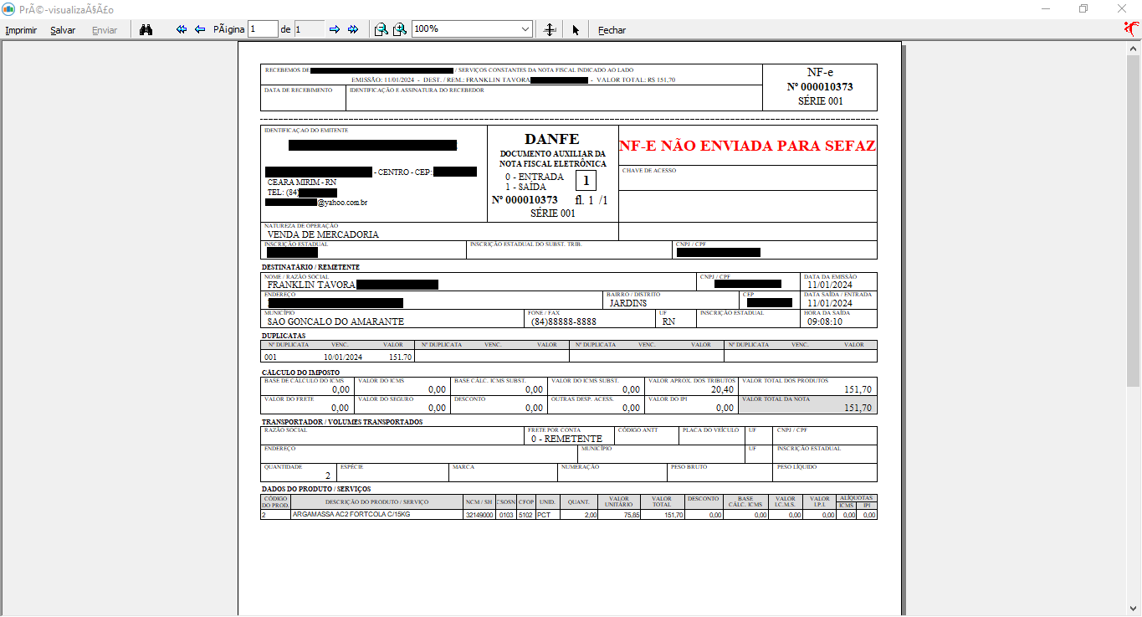Click the CFOP value 5102
This screenshot has width=1142, height=617.
[526, 516]
